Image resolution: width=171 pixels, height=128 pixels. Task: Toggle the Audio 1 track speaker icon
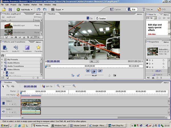click(3, 111)
